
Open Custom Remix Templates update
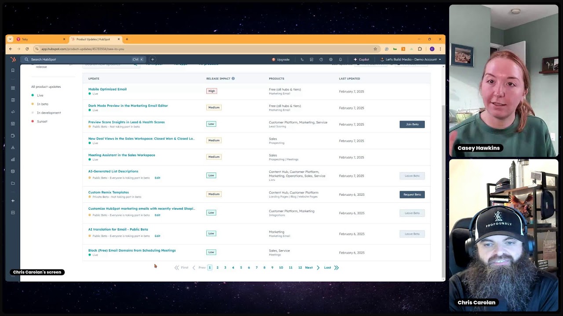(108, 192)
